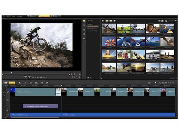
Task: Select the parachute photo thumbnail
Action: (109, 41)
